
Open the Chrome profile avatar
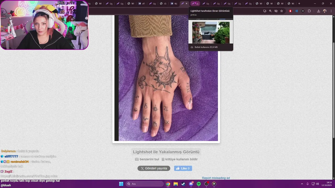(325, 11)
